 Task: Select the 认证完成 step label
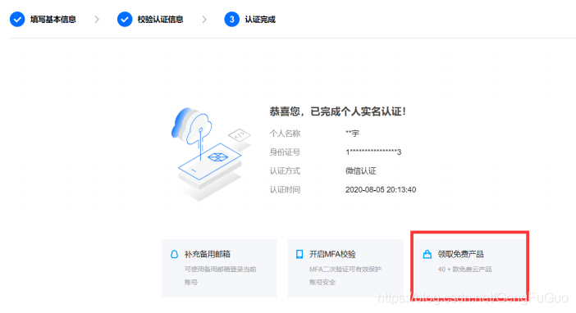pos(260,20)
